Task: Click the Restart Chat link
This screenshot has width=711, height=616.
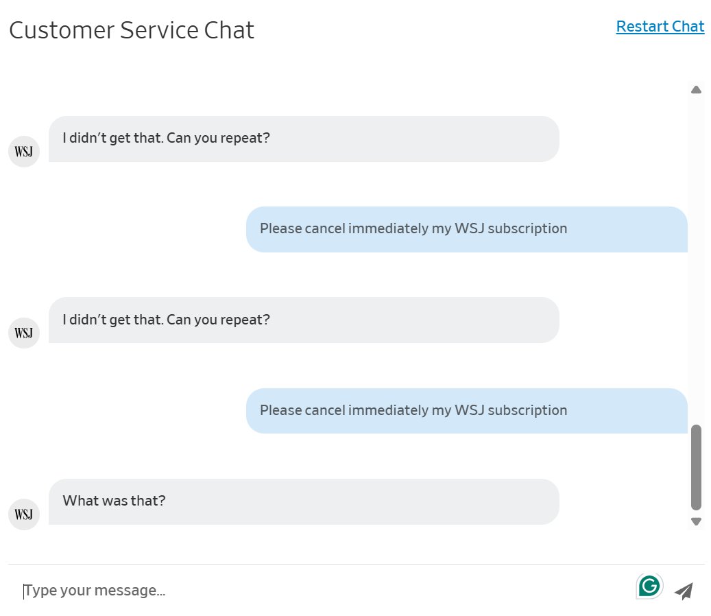Action: click(660, 26)
